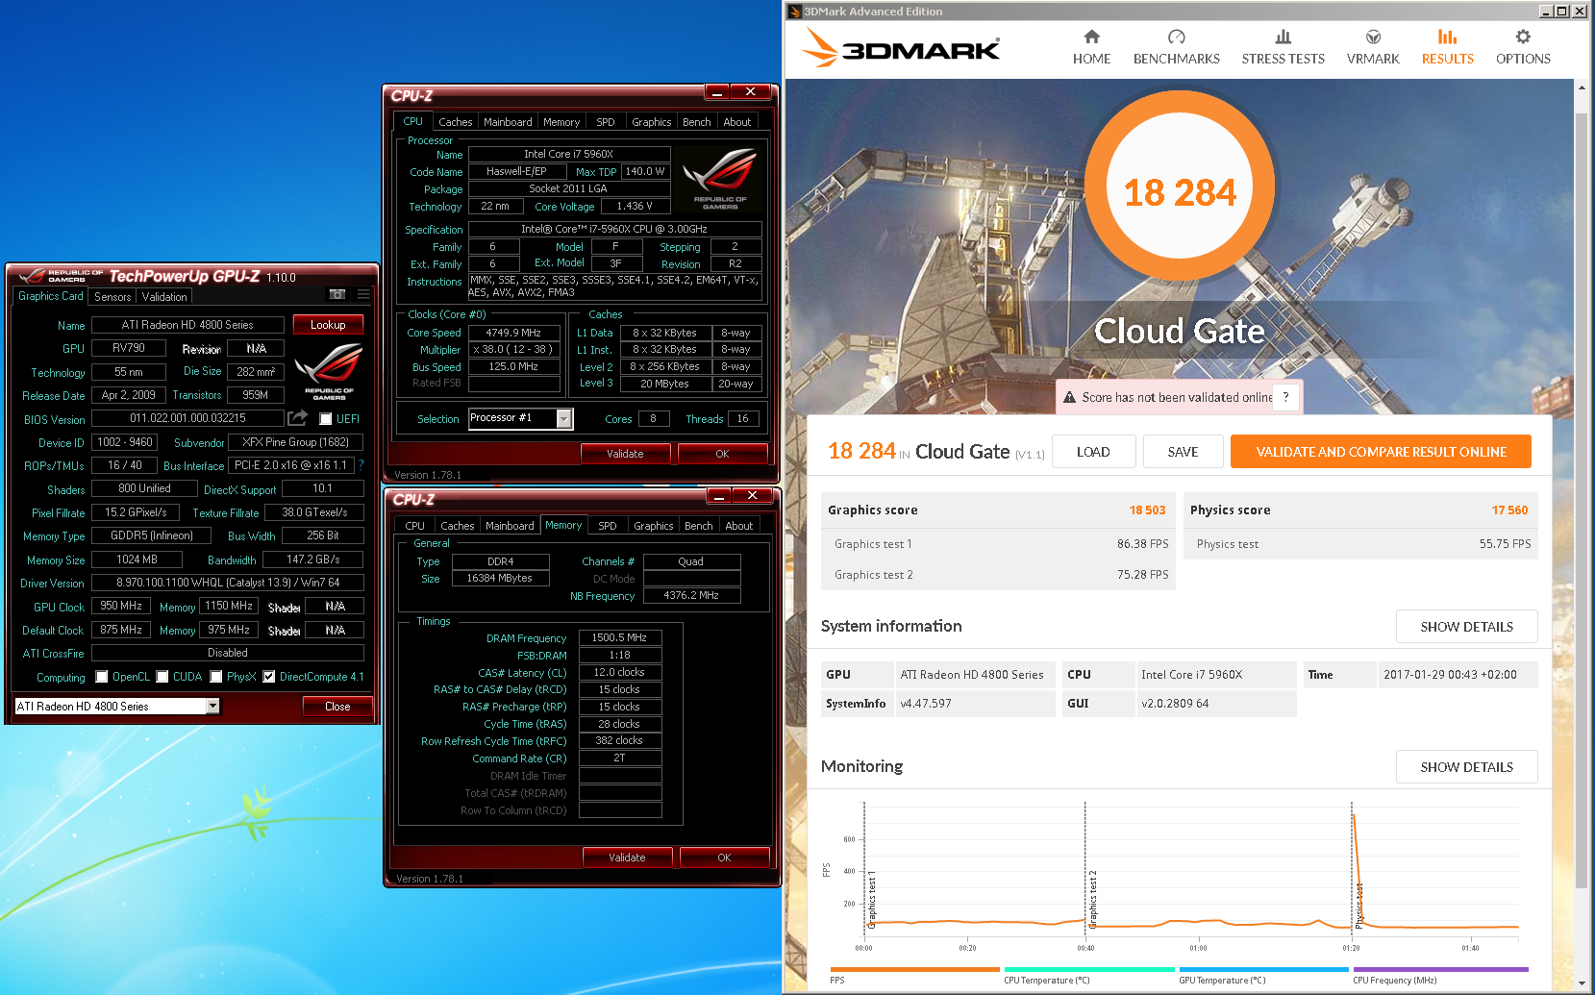Open Graphics tab in upper CPU-Z window

point(651,122)
